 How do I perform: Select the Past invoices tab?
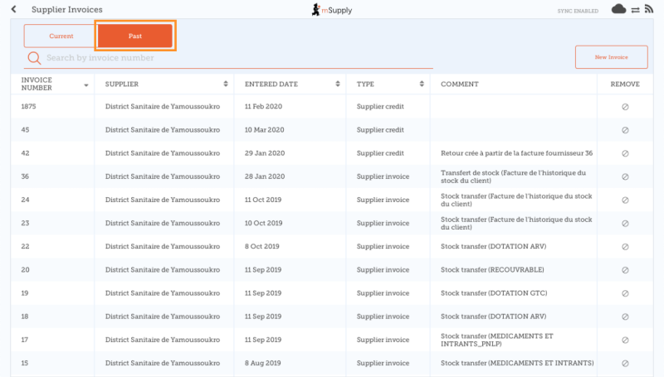(x=134, y=36)
